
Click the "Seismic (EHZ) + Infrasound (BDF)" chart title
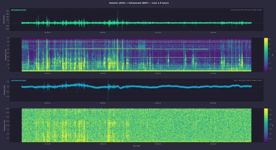tap(139, 3)
